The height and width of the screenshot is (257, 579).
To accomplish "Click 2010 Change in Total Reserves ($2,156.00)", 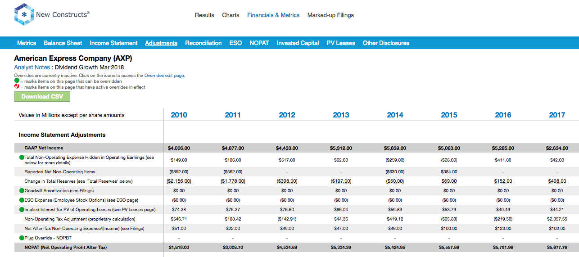I will pyautogui.click(x=179, y=181).
